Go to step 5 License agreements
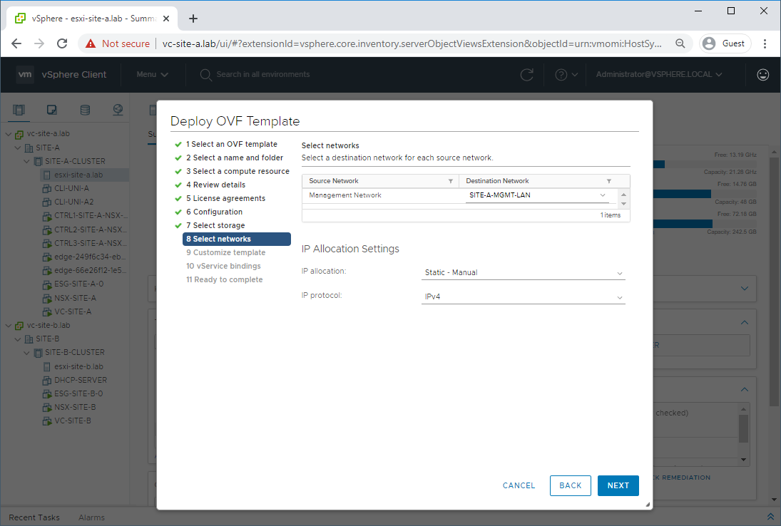The image size is (781, 526). click(225, 198)
